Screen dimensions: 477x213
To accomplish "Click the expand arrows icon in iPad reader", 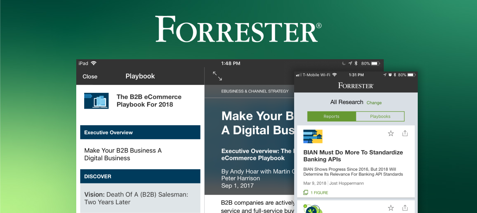I will point(217,76).
